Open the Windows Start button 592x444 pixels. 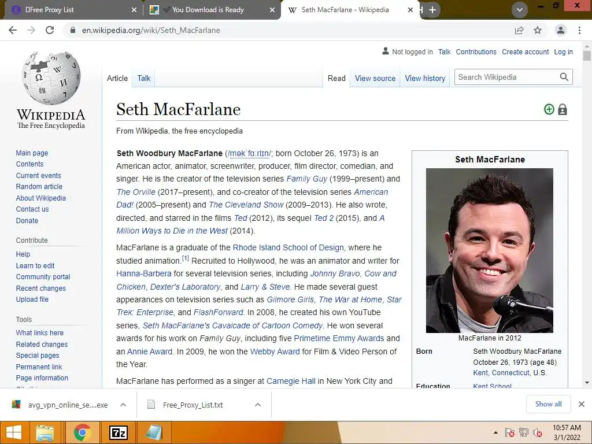[14, 432]
